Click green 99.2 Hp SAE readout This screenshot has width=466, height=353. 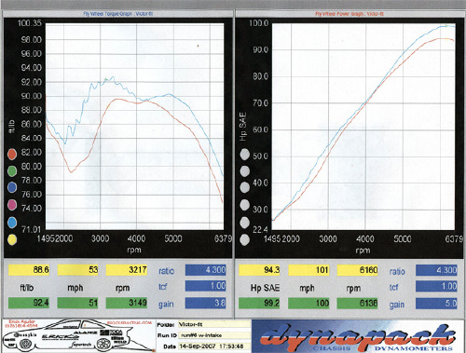point(259,303)
